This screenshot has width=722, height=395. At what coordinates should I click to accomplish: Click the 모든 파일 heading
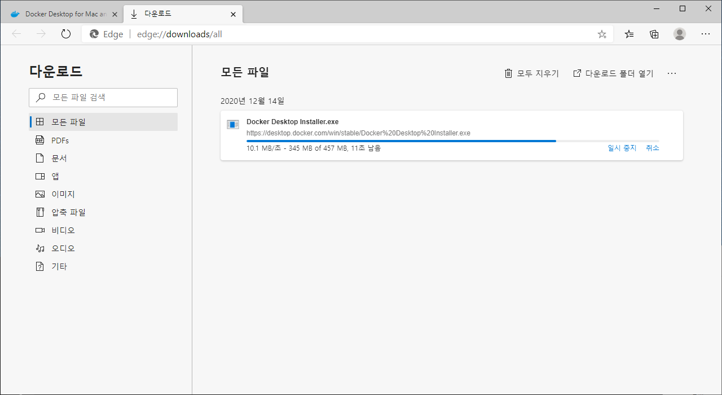click(x=245, y=72)
